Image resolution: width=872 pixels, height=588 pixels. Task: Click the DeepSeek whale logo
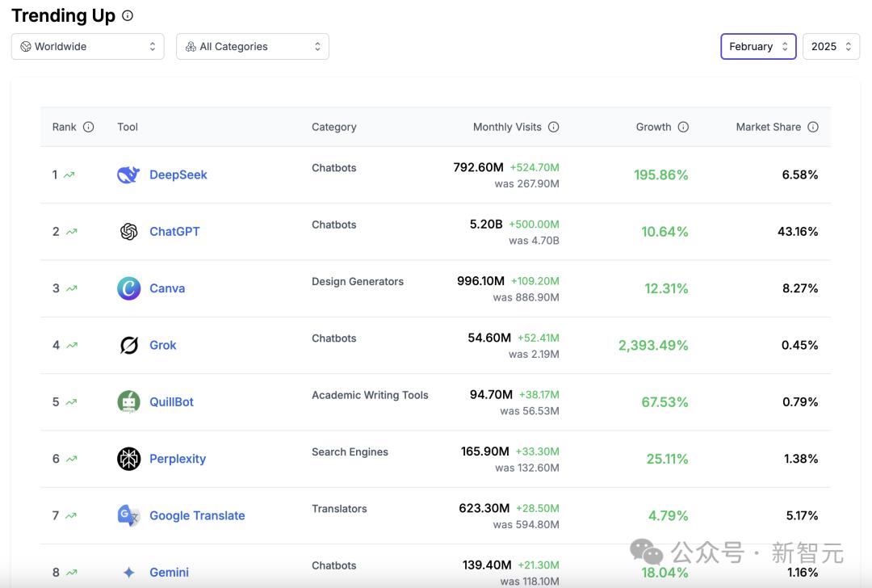click(x=128, y=174)
